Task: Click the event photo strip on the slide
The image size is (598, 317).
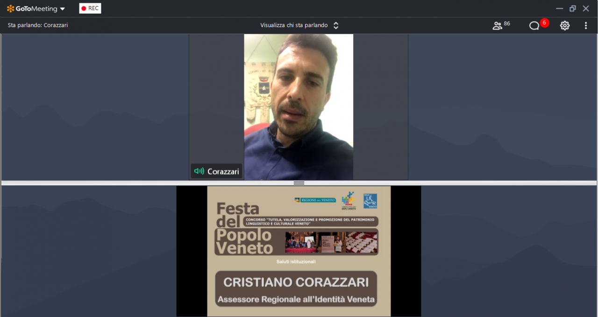Action: [331, 242]
